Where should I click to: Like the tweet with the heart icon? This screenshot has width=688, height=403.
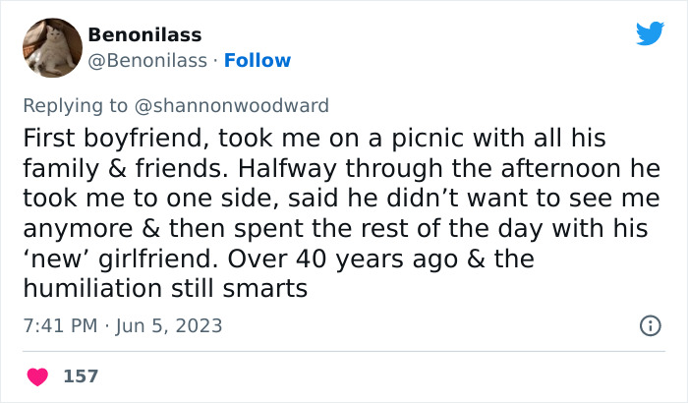[x=39, y=375]
